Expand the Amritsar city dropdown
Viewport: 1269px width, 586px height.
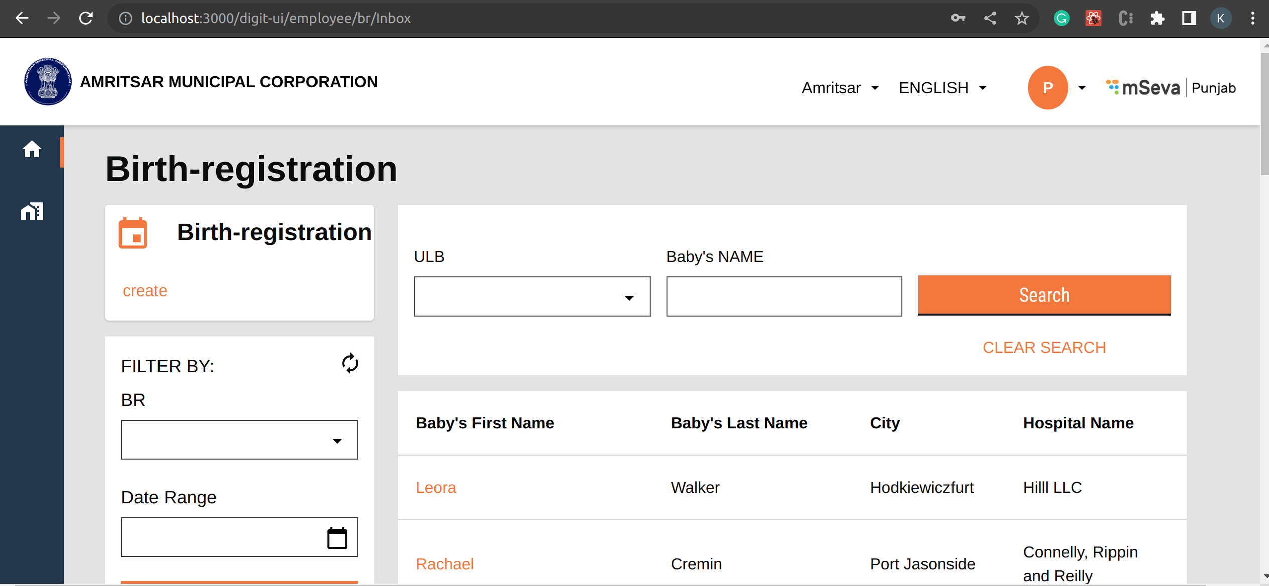click(x=840, y=88)
